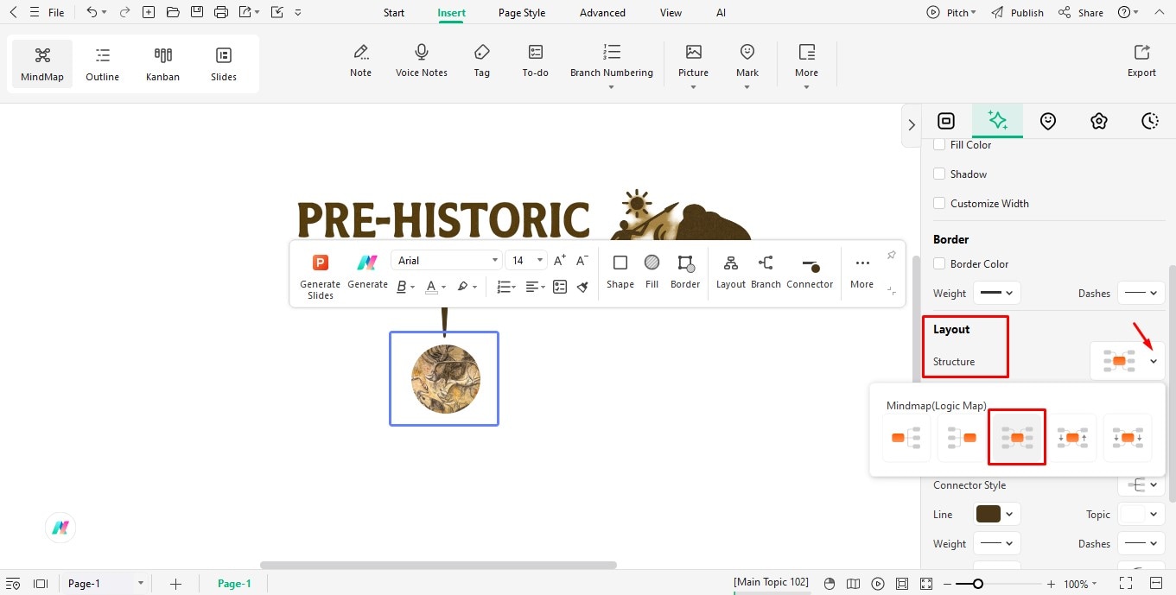Click the floating AI assistant logo on canvas
Viewport: 1176px width, 595px height.
point(60,528)
